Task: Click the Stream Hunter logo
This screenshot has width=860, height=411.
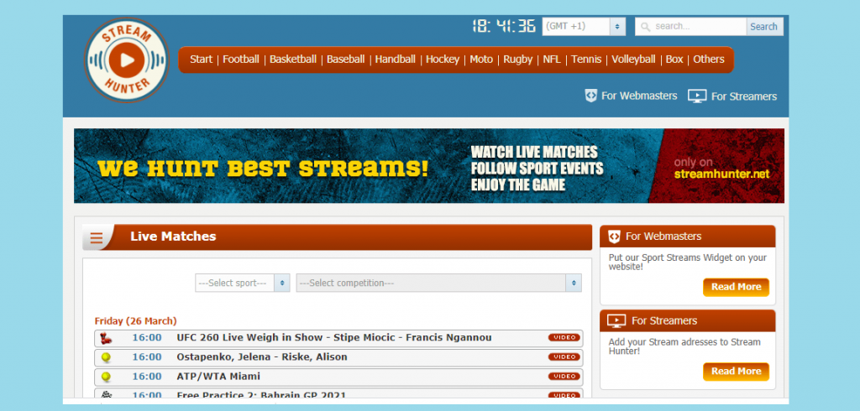Action: (x=127, y=60)
